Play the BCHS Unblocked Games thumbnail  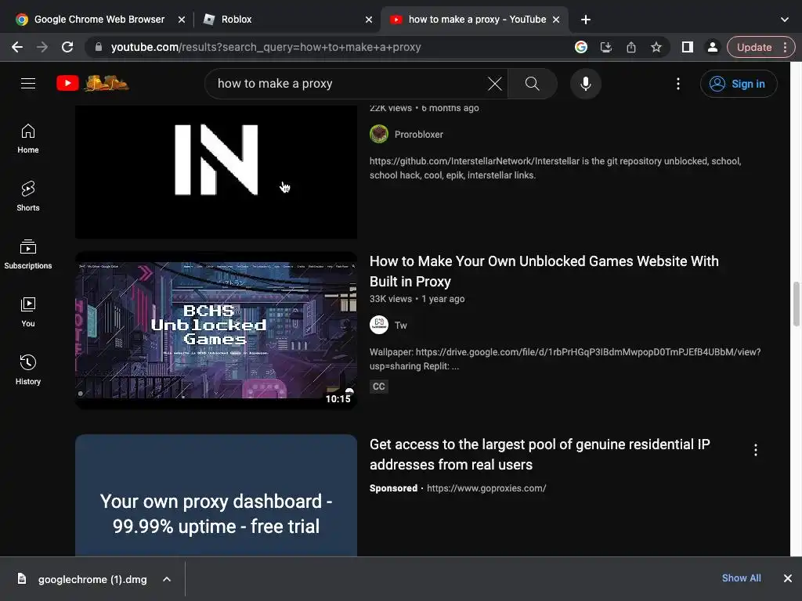tap(216, 330)
